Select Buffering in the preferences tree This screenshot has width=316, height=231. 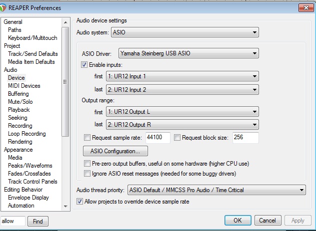[18, 94]
